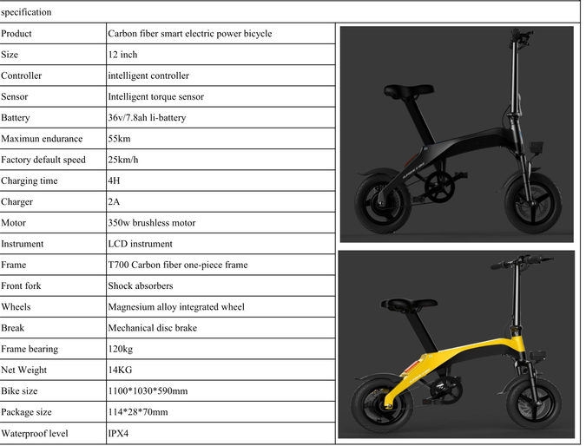
Task: Click the '12 inch' value cell
Action: click(221, 55)
